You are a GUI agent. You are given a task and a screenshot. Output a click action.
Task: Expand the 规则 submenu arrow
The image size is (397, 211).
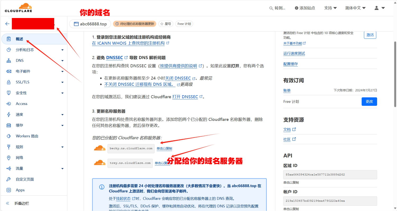(62, 147)
